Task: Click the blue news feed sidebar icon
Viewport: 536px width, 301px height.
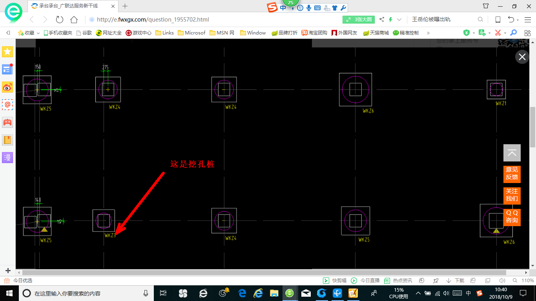Action: (x=7, y=69)
